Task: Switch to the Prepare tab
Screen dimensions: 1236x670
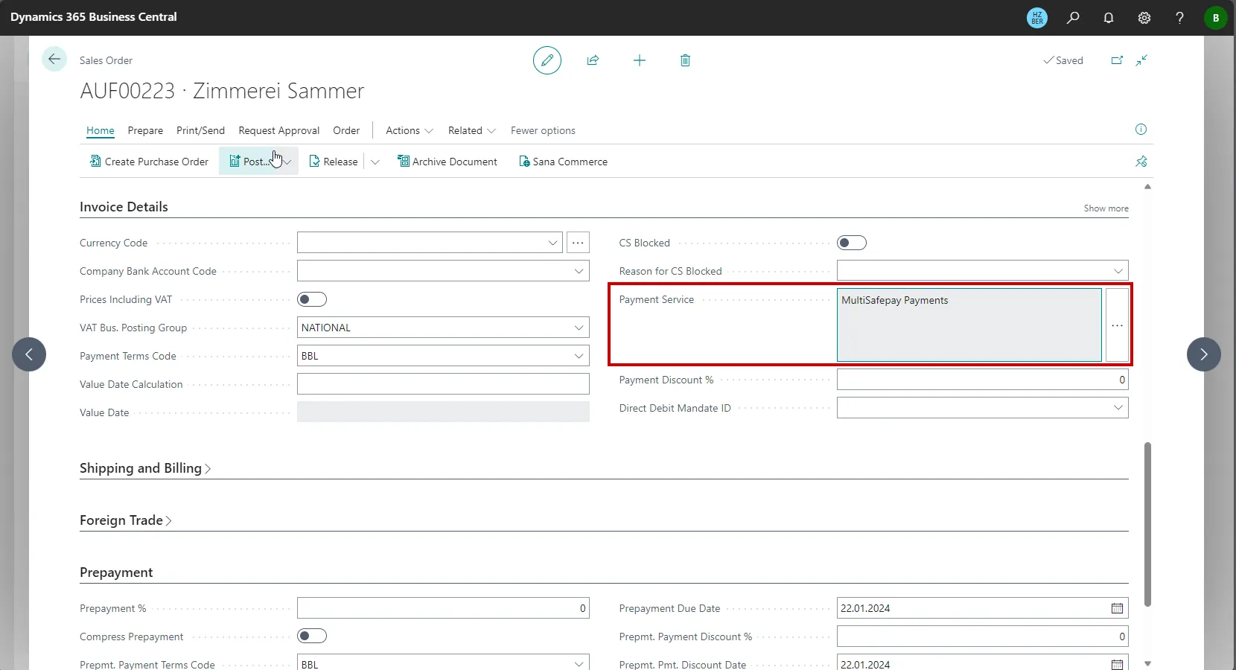Action: [x=145, y=130]
